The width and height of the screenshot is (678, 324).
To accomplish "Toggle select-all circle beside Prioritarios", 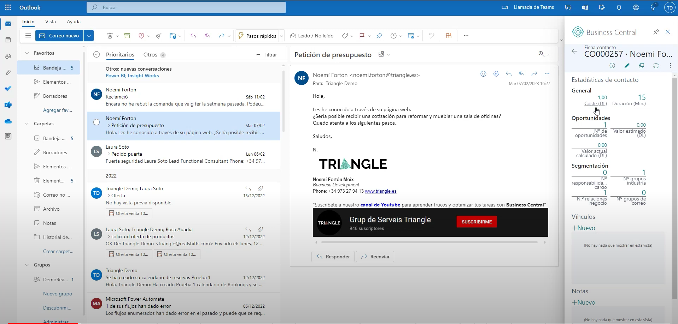I will point(97,55).
